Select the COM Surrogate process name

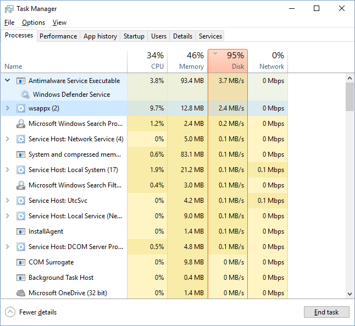51,262
